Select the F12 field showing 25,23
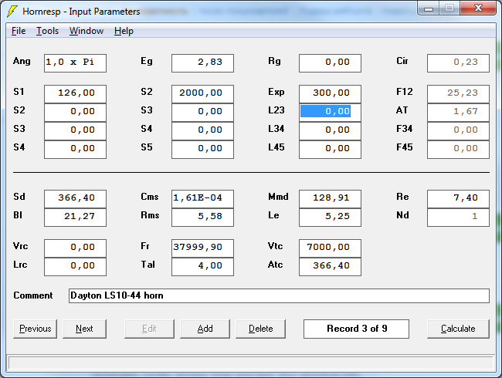Screen dimensions: 502x378 (x=458, y=94)
